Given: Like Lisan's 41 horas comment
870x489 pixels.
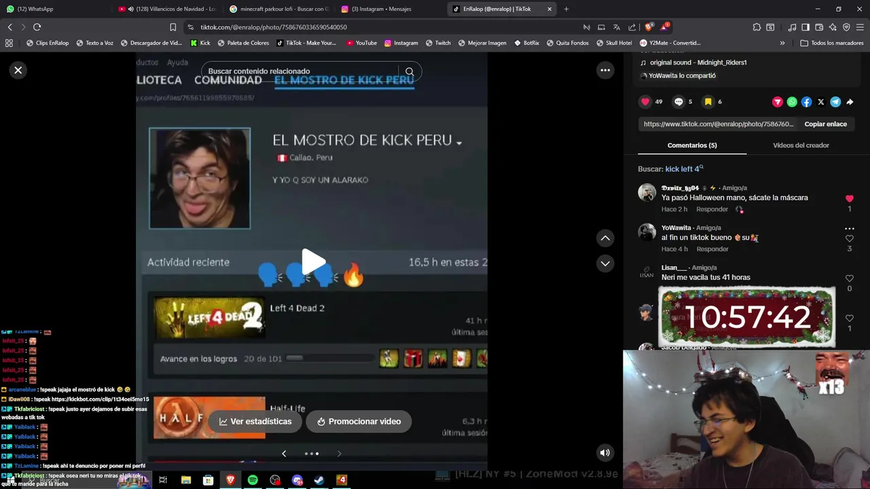Looking at the screenshot, I should tap(849, 278).
